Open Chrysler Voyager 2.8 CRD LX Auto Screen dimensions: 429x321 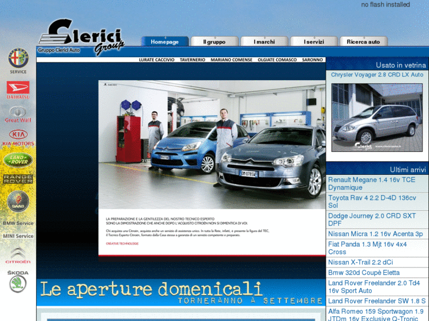pyautogui.click(x=377, y=75)
